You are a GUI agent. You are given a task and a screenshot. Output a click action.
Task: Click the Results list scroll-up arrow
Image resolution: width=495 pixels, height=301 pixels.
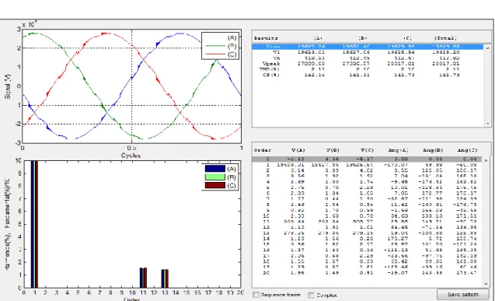(x=488, y=47)
